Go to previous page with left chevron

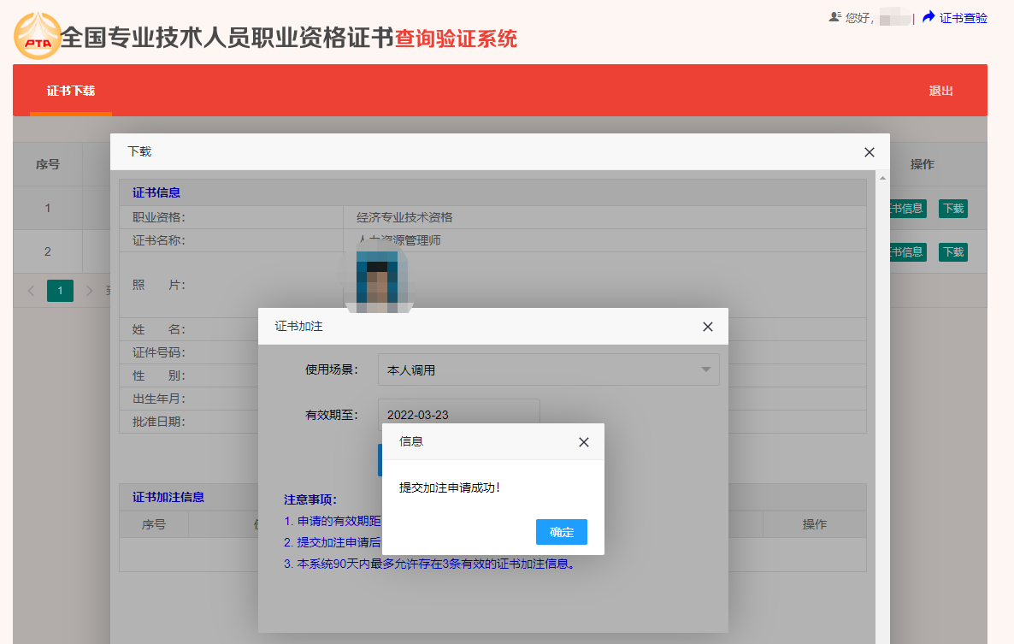(x=32, y=291)
